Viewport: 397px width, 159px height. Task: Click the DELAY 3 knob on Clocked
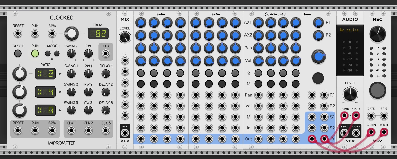click(106, 110)
